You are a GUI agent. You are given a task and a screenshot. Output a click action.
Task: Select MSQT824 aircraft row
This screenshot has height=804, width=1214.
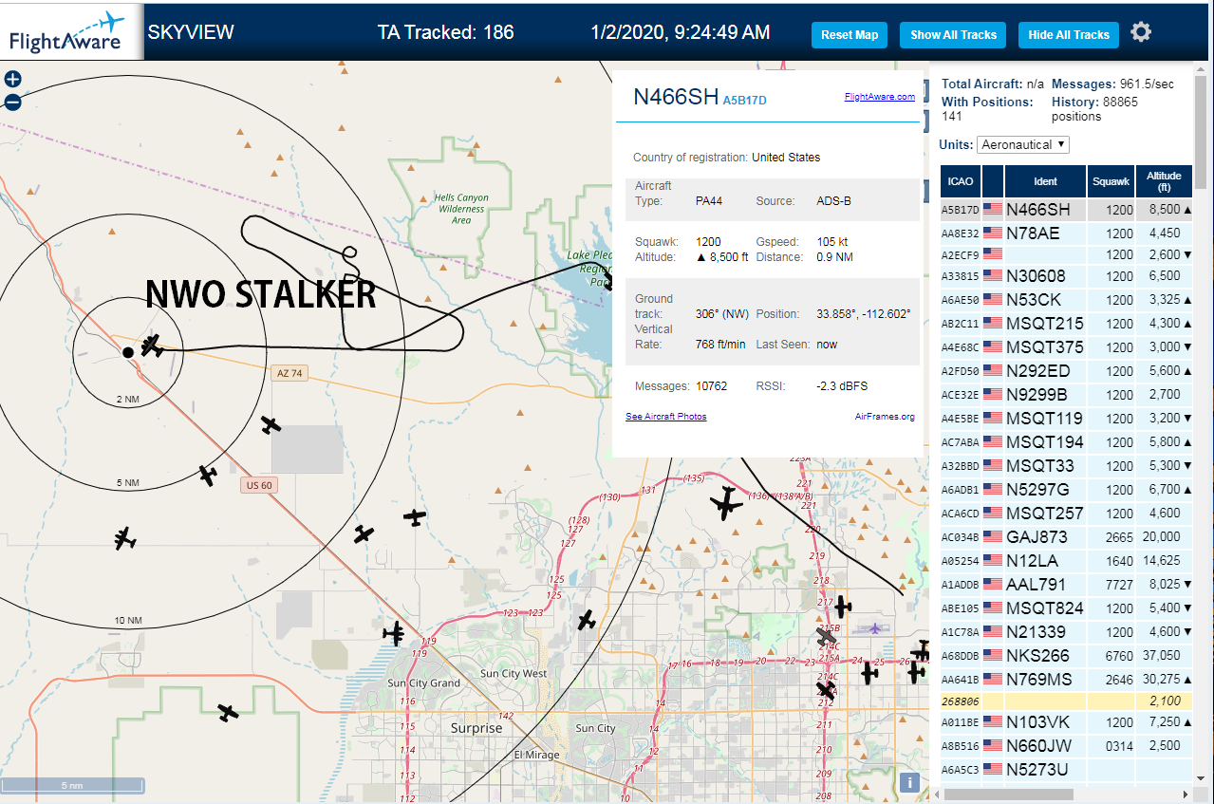[1066, 608]
